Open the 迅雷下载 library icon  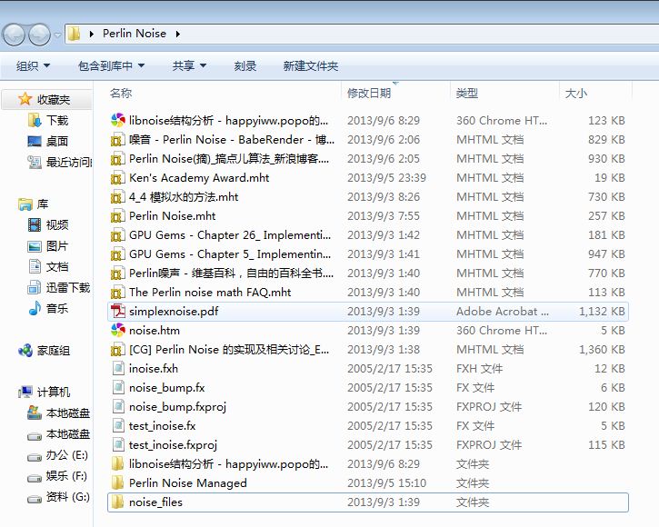[34, 287]
